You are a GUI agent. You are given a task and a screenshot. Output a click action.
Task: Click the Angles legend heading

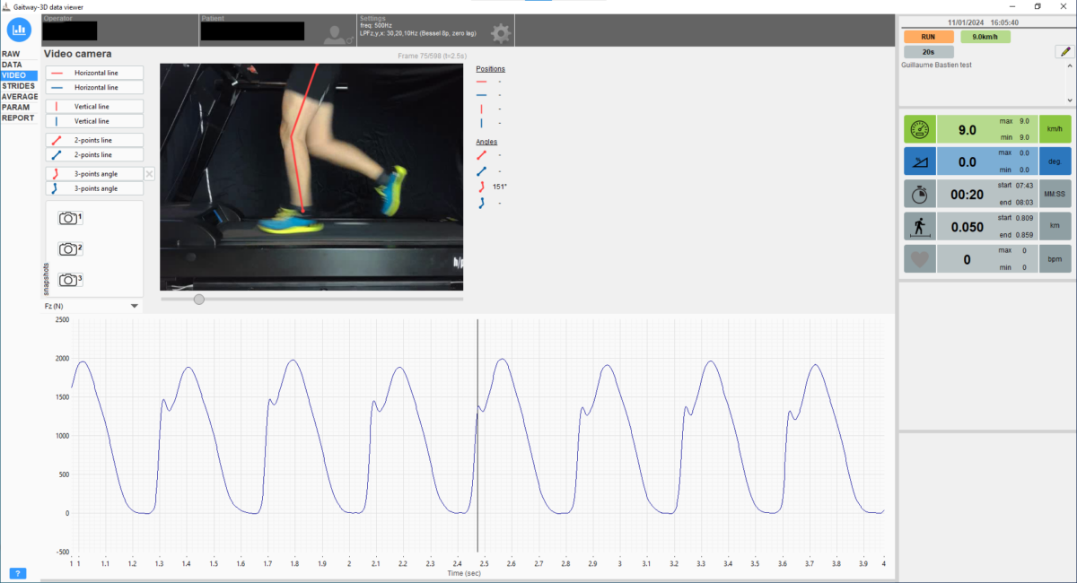click(x=486, y=142)
